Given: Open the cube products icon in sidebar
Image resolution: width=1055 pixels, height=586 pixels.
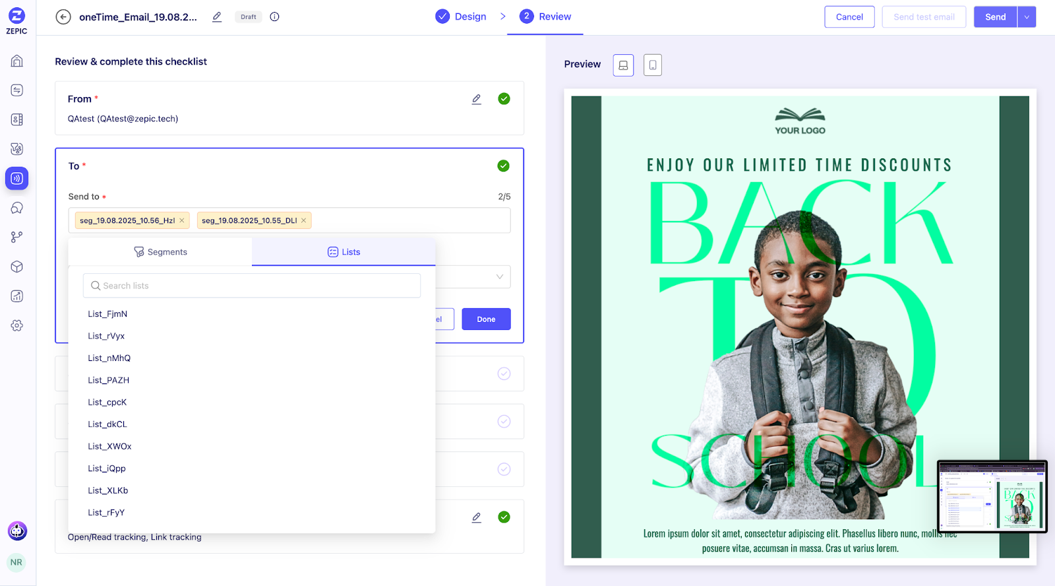Looking at the screenshot, I should [x=17, y=267].
